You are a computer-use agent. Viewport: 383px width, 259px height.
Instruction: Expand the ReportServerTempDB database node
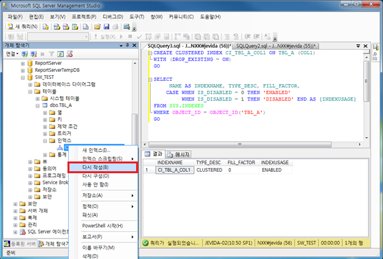point(23,71)
